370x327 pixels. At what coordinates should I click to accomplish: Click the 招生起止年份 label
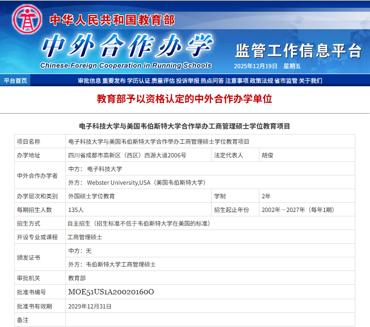click(x=231, y=210)
